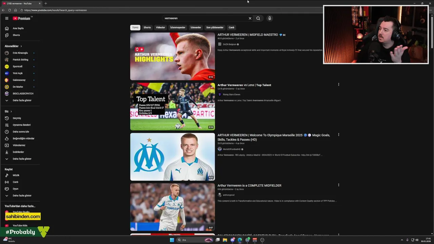Go to Ana Sayfa home icon

[x=6, y=28]
